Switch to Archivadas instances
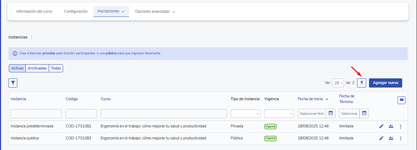This screenshot has height=150, width=417. tap(37, 68)
